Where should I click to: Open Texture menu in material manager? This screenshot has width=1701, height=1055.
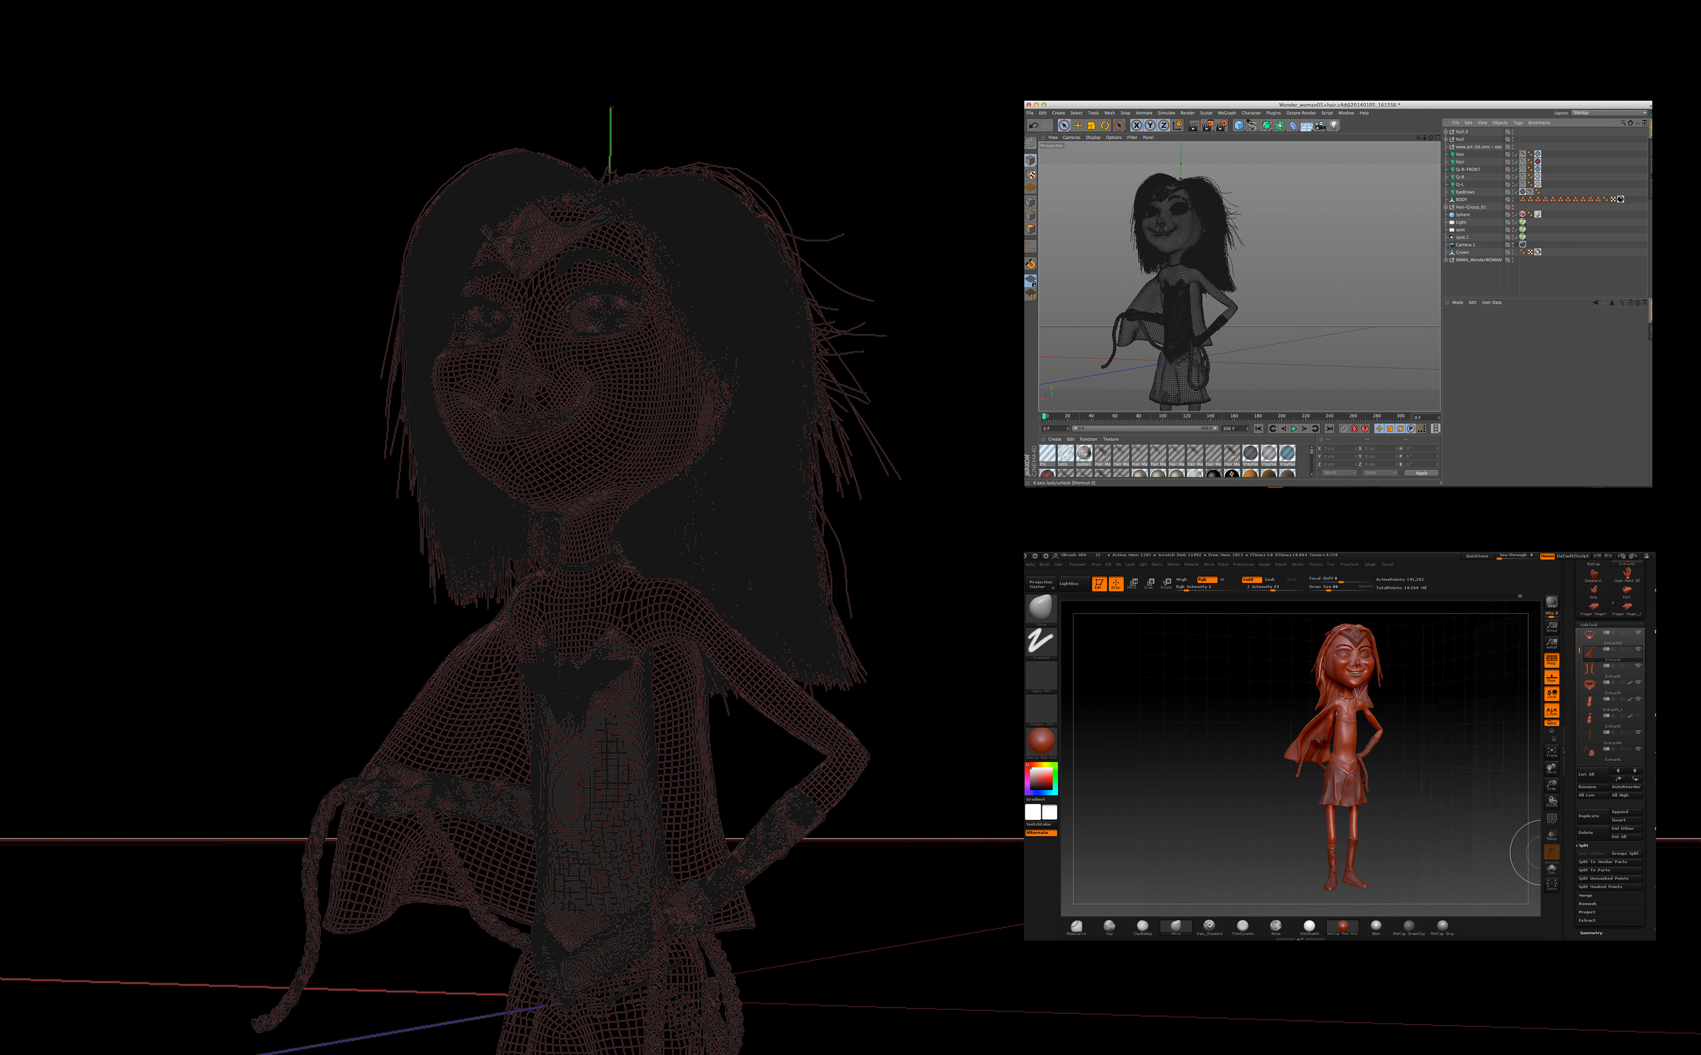[x=1111, y=439]
